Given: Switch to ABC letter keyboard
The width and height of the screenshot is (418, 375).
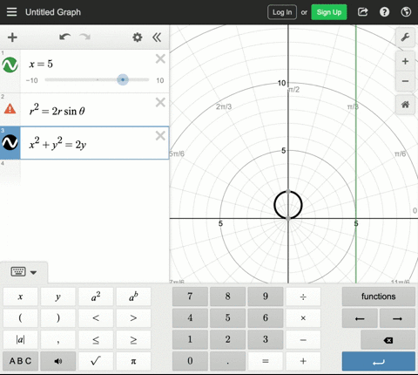Looking at the screenshot, I should (20, 361).
